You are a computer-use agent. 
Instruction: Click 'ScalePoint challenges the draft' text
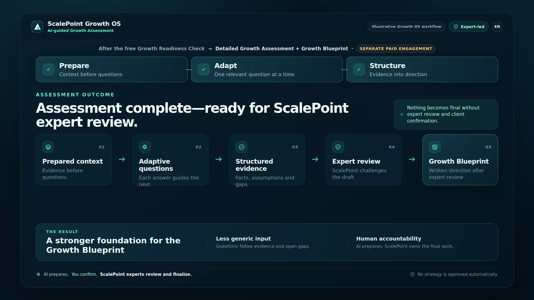pos(359,174)
